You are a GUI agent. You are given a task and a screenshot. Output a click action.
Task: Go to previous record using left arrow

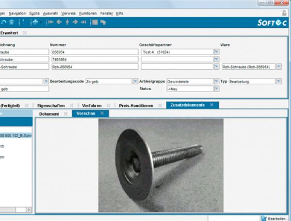pos(59,22)
